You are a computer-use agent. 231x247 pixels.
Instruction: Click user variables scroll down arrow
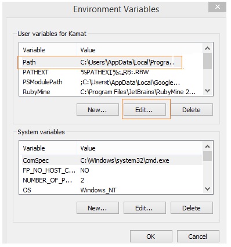208,91
